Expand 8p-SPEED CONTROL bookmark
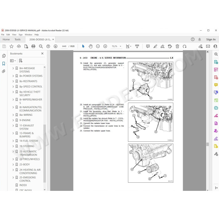The image size is (219, 219). tap(13, 87)
